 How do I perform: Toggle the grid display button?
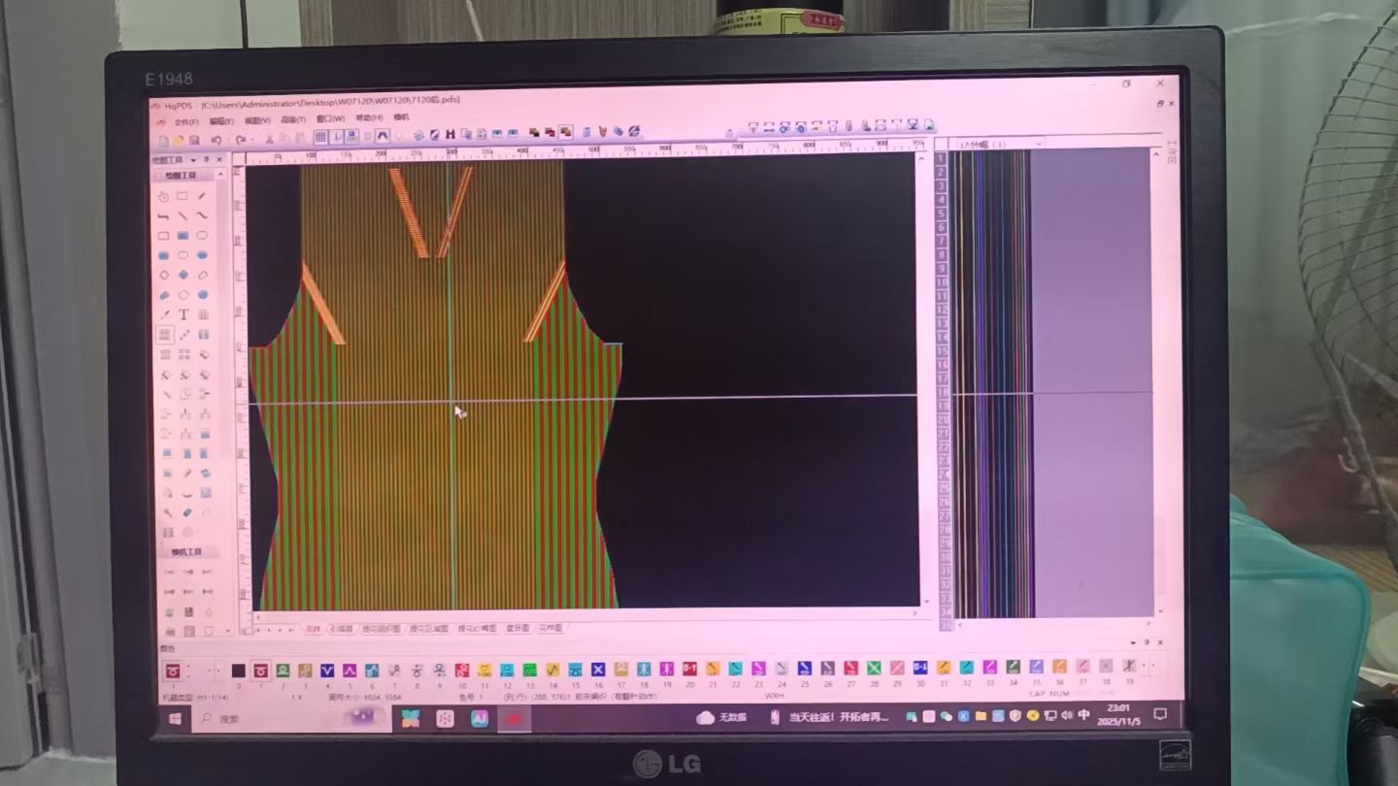pyautogui.click(x=321, y=137)
